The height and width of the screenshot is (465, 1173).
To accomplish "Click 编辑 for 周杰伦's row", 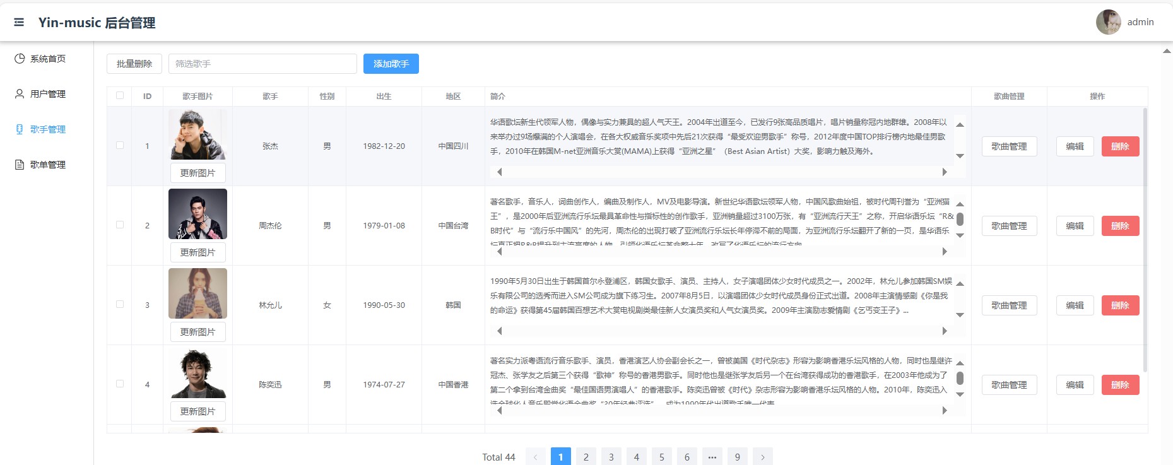I will point(1075,226).
